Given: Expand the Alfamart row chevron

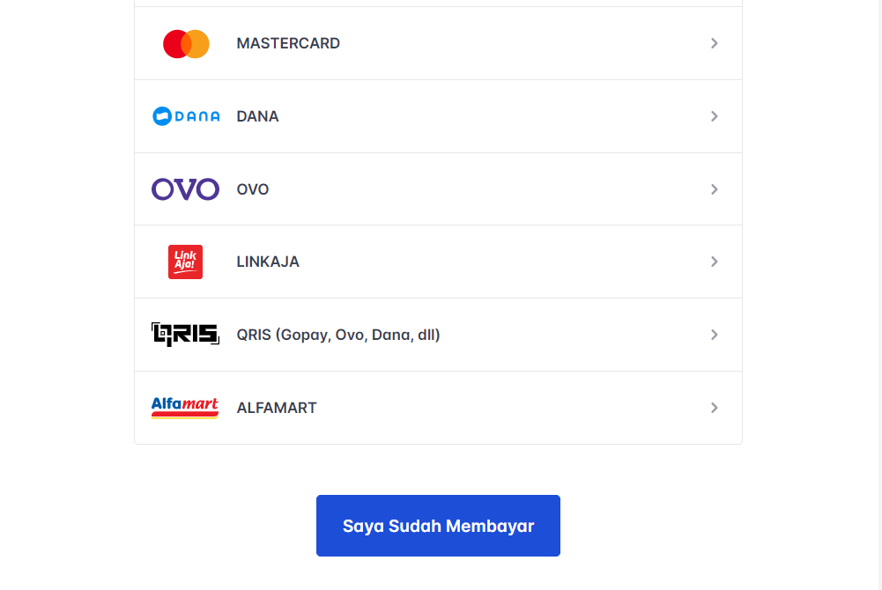Looking at the screenshot, I should coord(715,408).
